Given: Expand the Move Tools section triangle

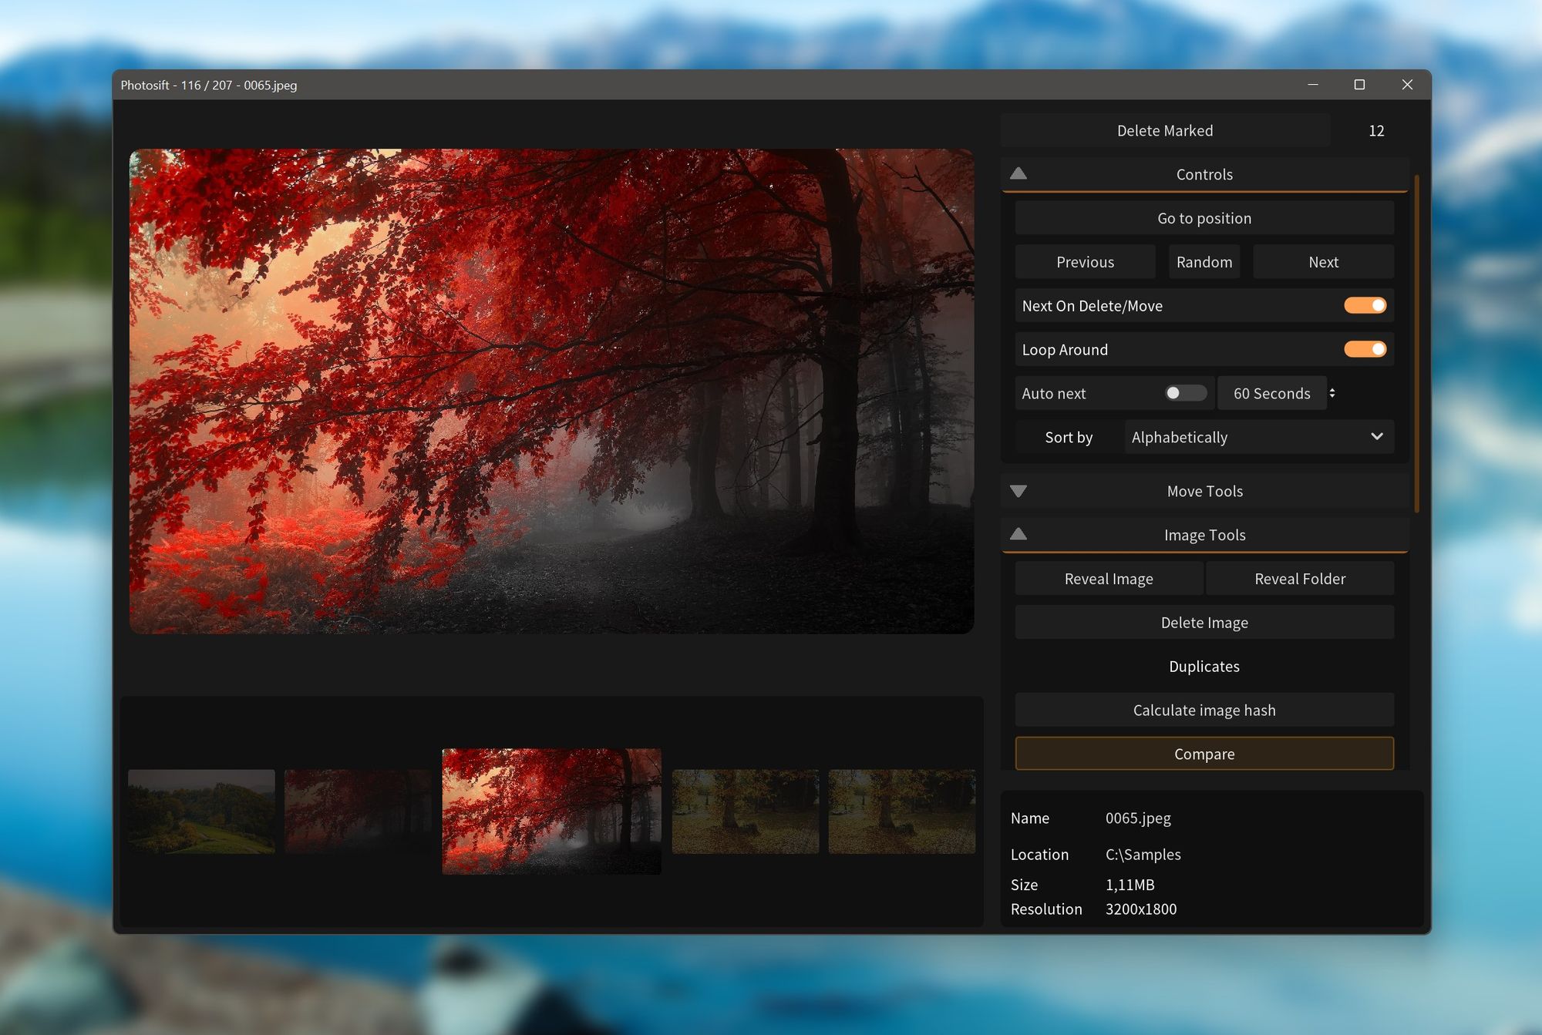Looking at the screenshot, I should coord(1018,491).
